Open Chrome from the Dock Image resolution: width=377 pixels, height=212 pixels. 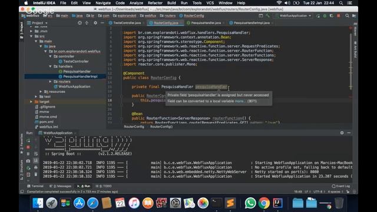(x=264, y=203)
